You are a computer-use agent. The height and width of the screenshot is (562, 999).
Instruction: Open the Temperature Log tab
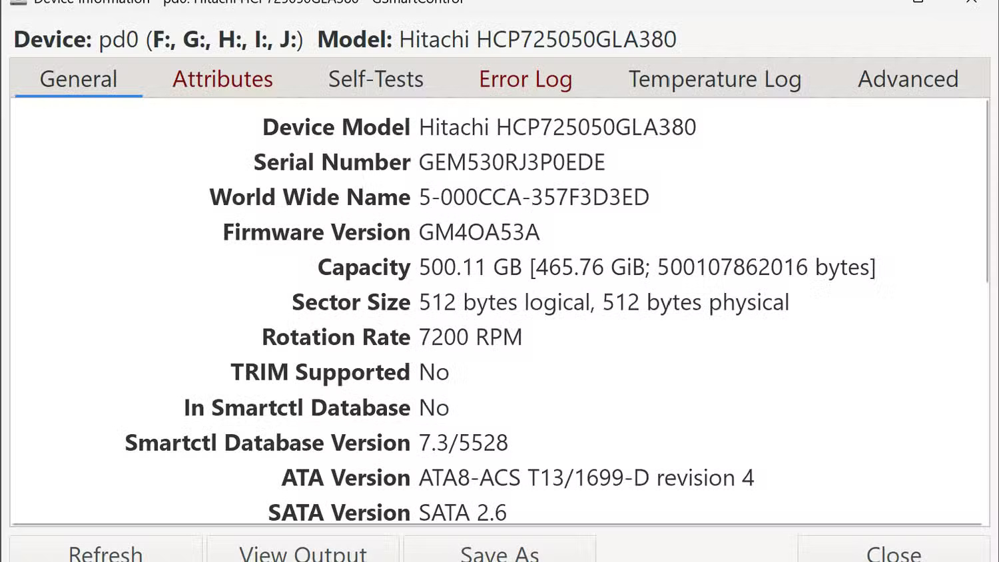[715, 79]
